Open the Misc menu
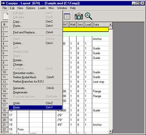Viewport: 146px width, 135px height. [x=51, y=8]
